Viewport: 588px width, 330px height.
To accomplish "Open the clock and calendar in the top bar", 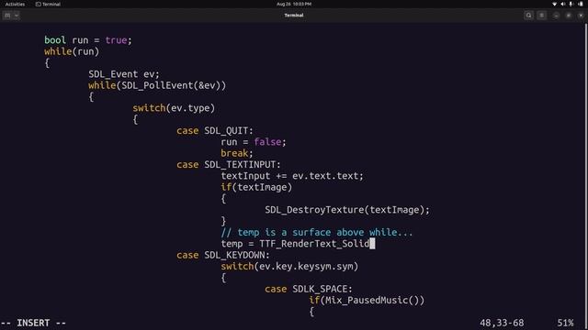I will tap(294, 4).
